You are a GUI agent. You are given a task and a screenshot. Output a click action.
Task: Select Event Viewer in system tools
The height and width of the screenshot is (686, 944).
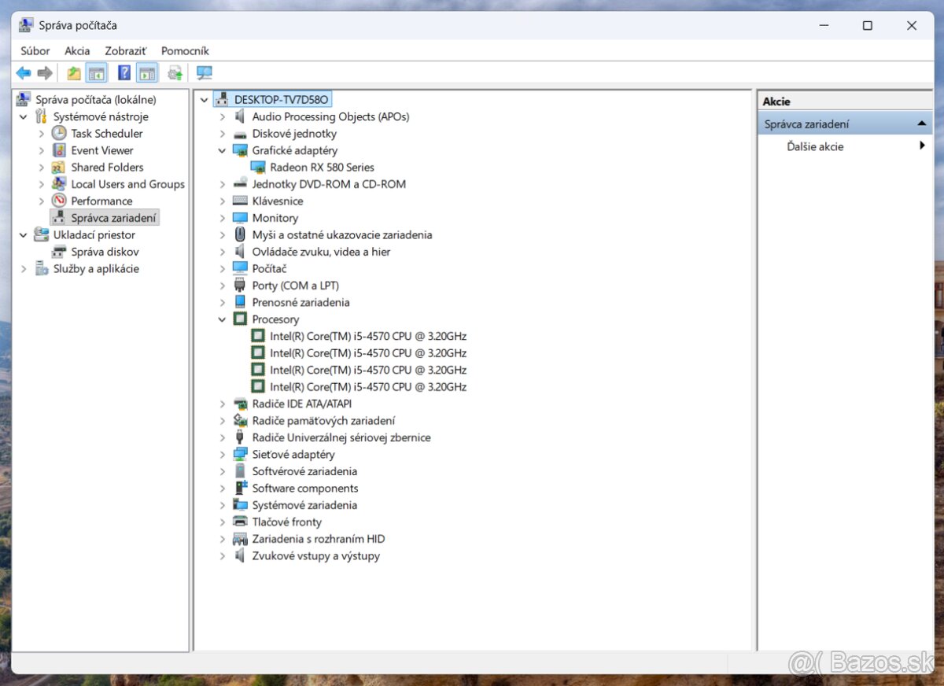pyautogui.click(x=102, y=150)
